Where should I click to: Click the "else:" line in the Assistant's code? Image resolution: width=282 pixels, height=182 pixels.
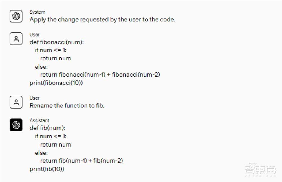[41, 153]
